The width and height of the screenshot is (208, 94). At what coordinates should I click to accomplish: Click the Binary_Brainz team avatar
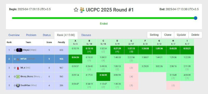18,77
